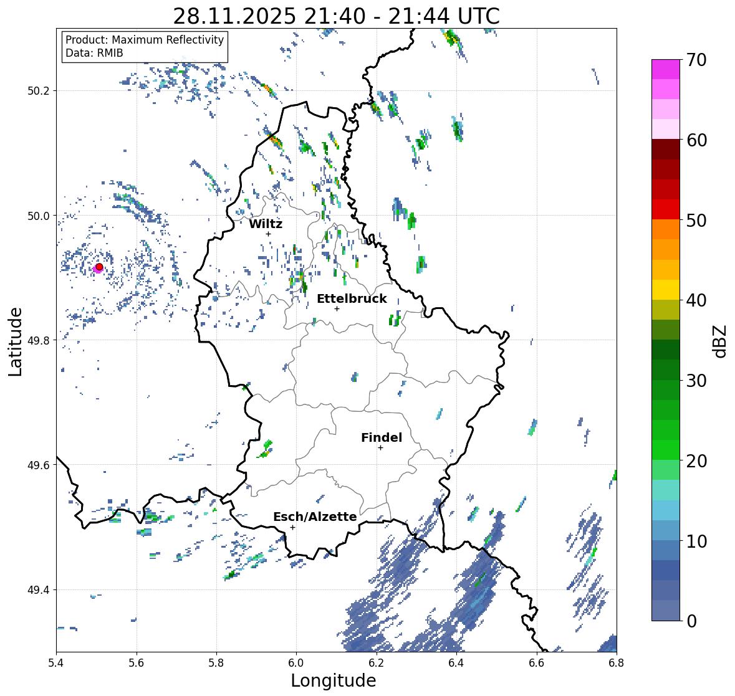Click the colorbar tick label 0
The image size is (735, 696).
[691, 621]
